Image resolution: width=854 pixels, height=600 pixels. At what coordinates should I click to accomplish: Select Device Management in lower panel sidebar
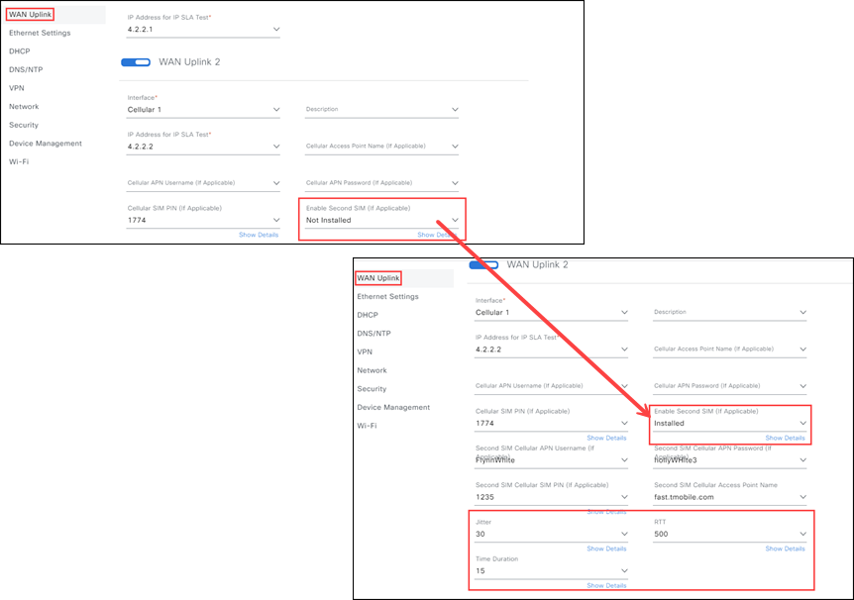point(393,408)
